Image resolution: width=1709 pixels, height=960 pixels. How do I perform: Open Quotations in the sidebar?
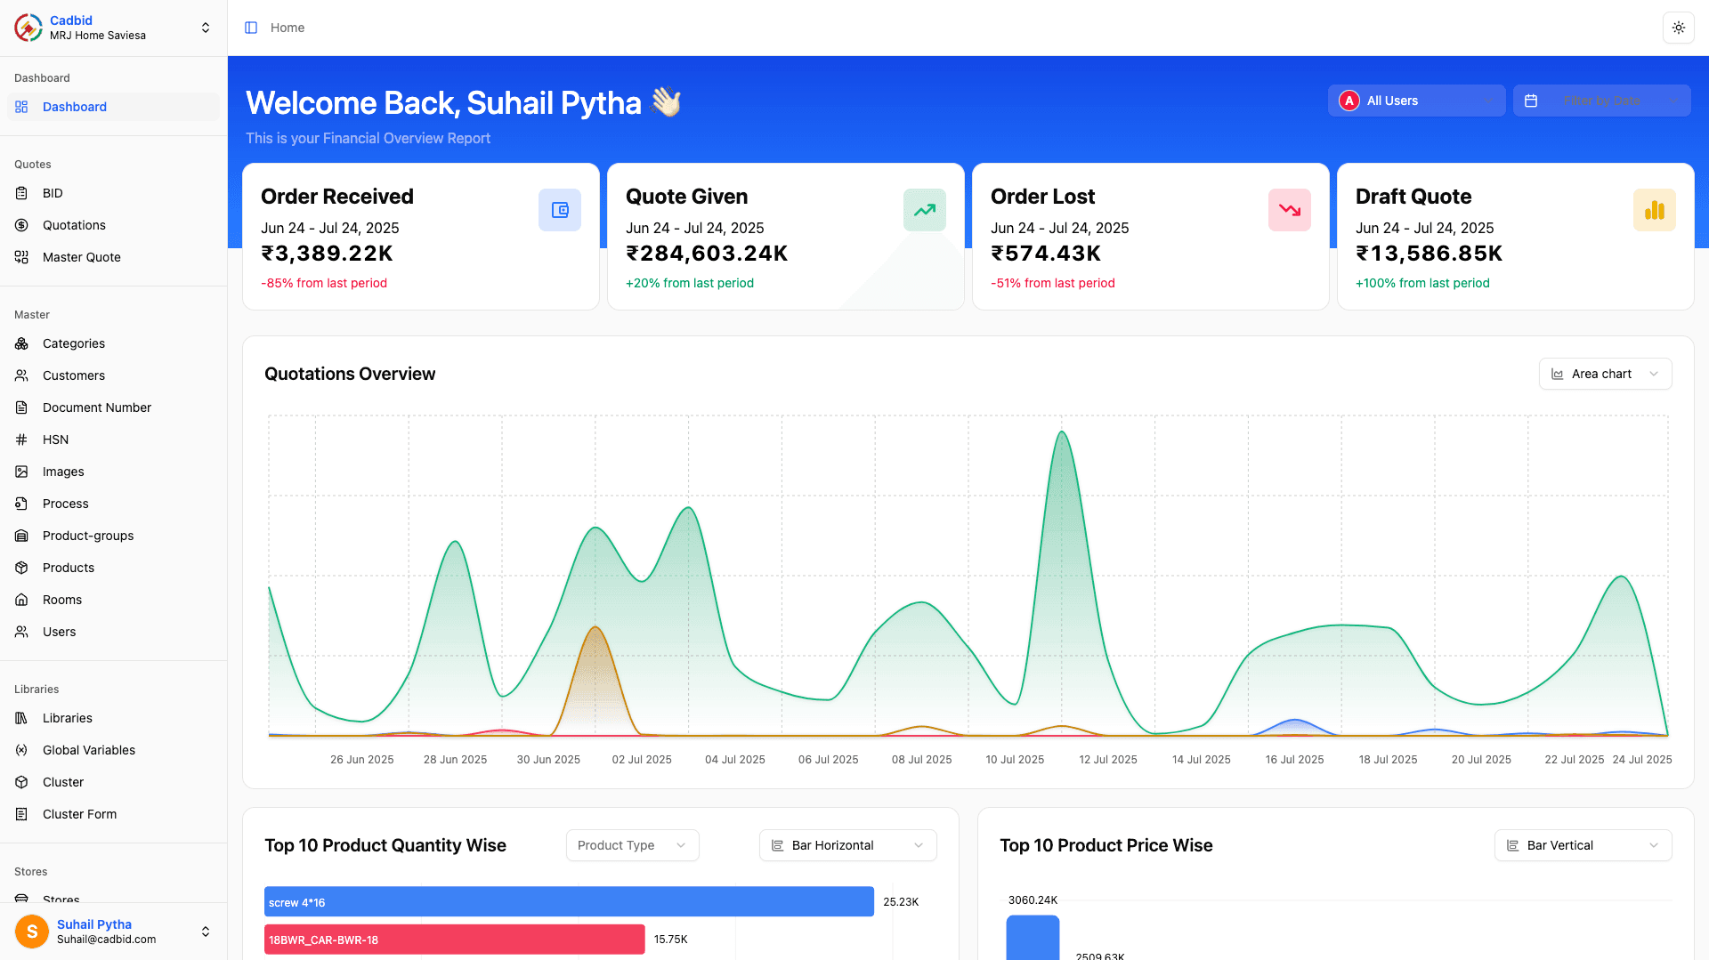pyautogui.click(x=74, y=225)
